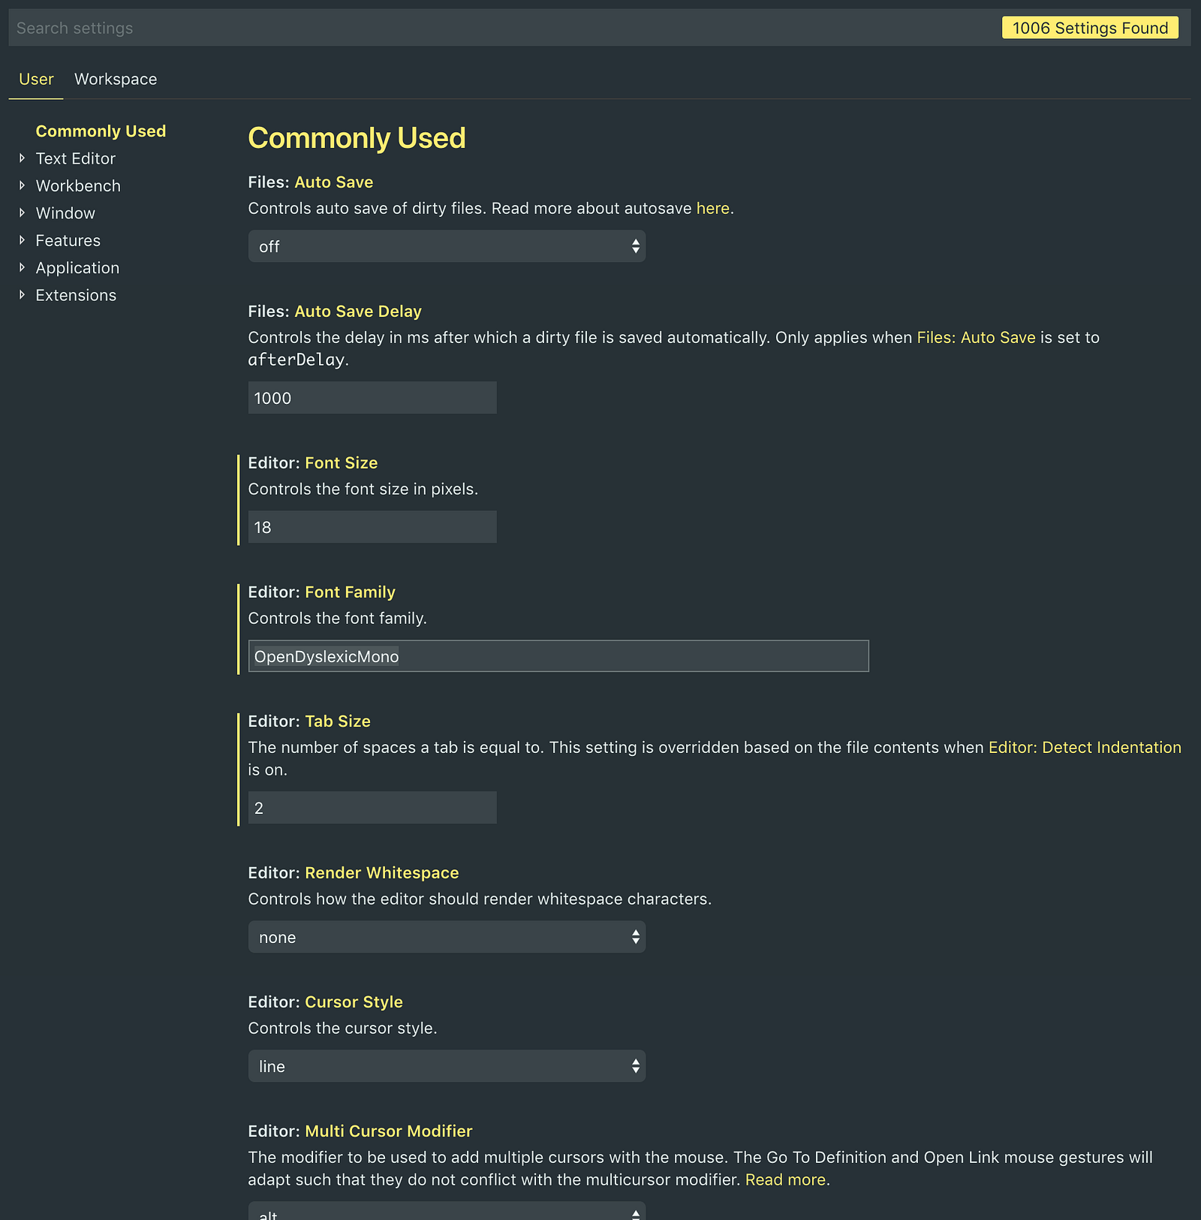The image size is (1201, 1220).
Task: Open the autosave 'here' link
Action: point(712,209)
